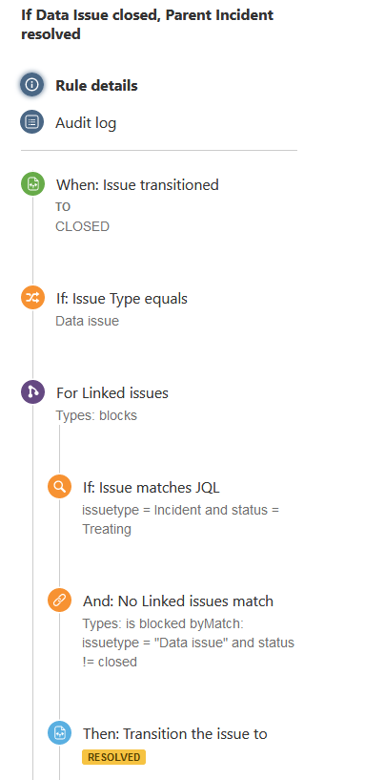
Task: Click the rule title heading text
Action: [147, 25]
